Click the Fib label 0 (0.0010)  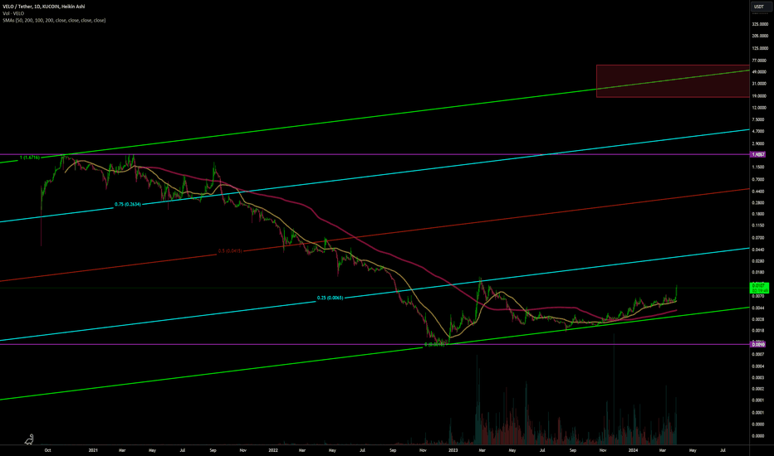pos(434,345)
